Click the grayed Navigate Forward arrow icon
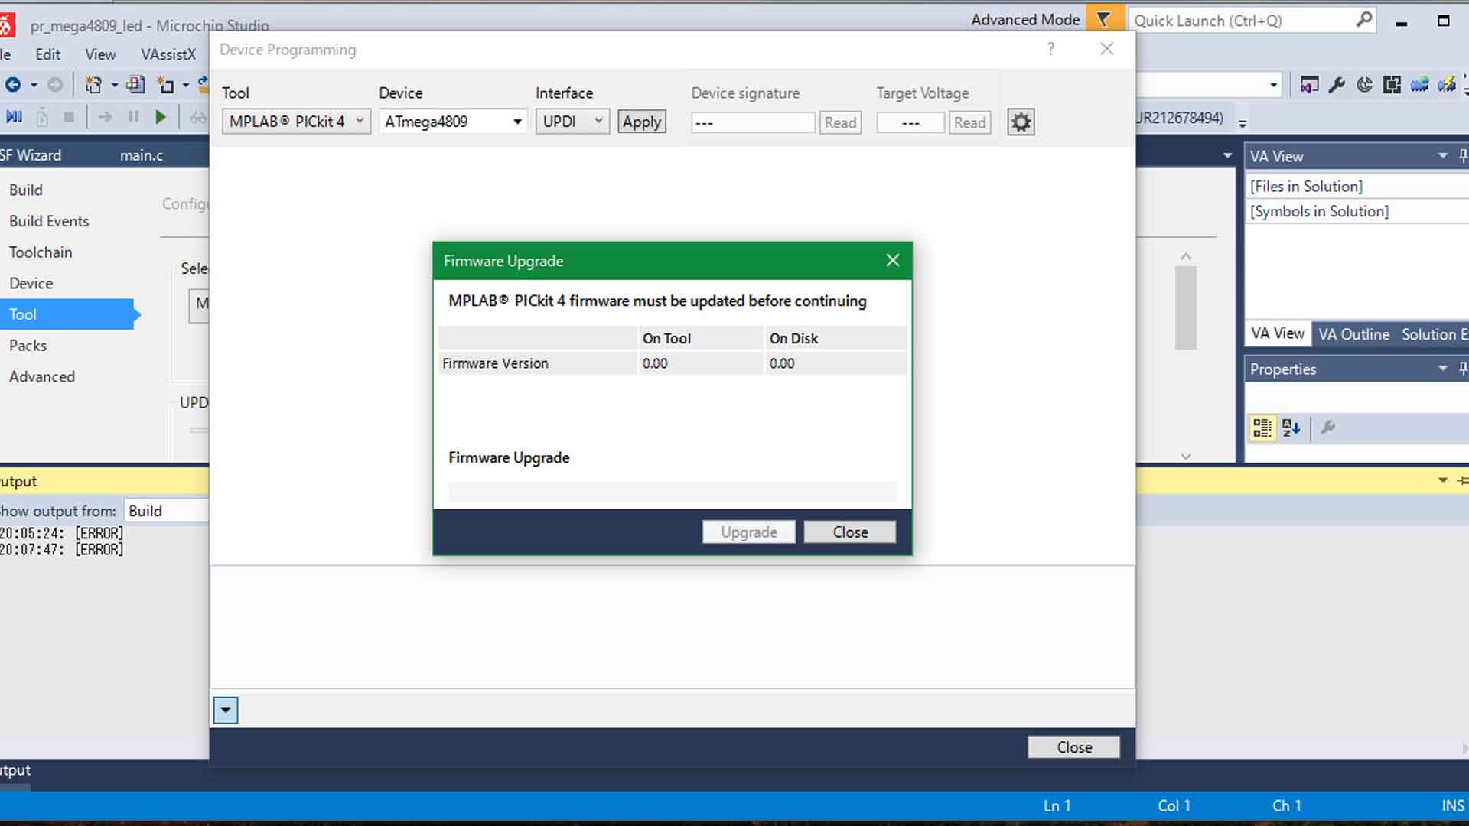Viewport: 1469px width, 826px height. point(55,85)
